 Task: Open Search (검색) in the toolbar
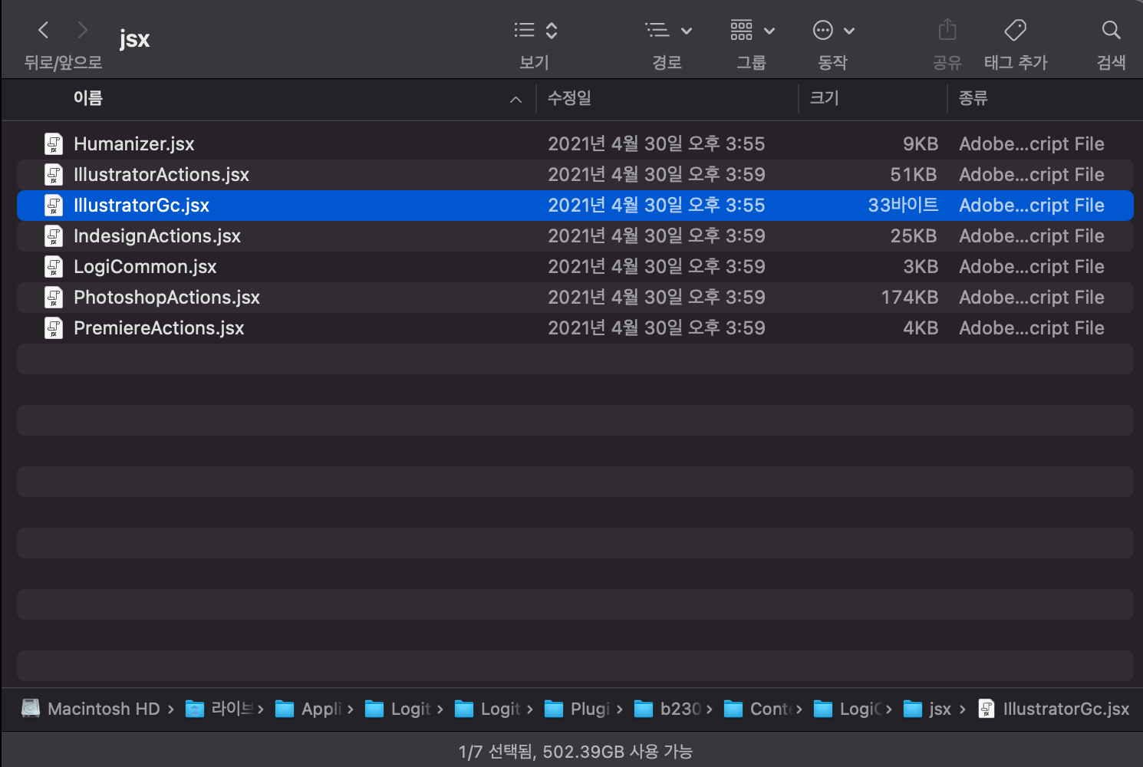[1111, 30]
